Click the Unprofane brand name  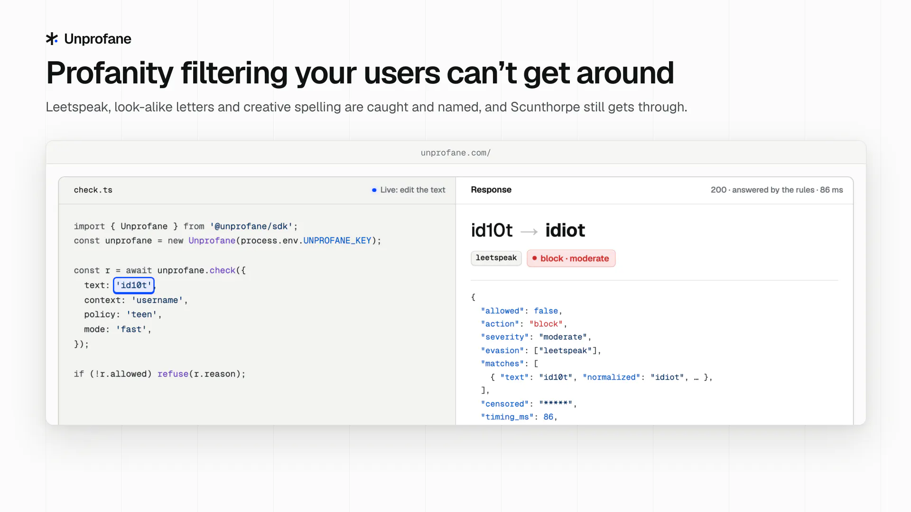click(x=98, y=39)
